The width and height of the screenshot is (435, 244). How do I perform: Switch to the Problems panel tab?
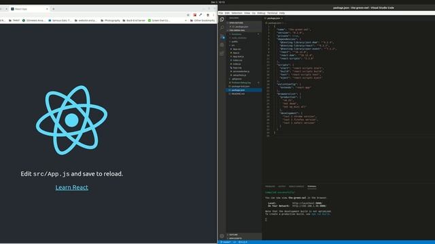[x=270, y=186]
